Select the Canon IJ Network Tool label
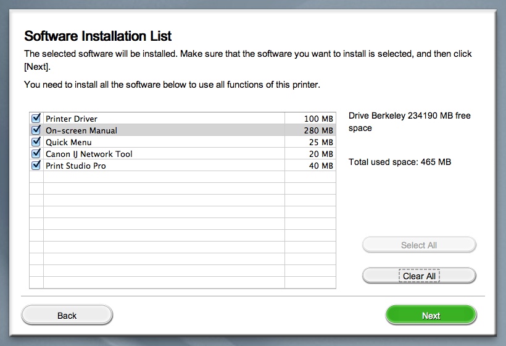 click(89, 154)
